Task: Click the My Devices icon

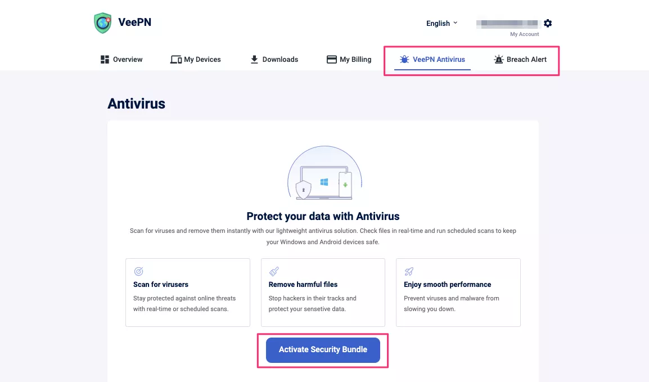Action: click(176, 60)
